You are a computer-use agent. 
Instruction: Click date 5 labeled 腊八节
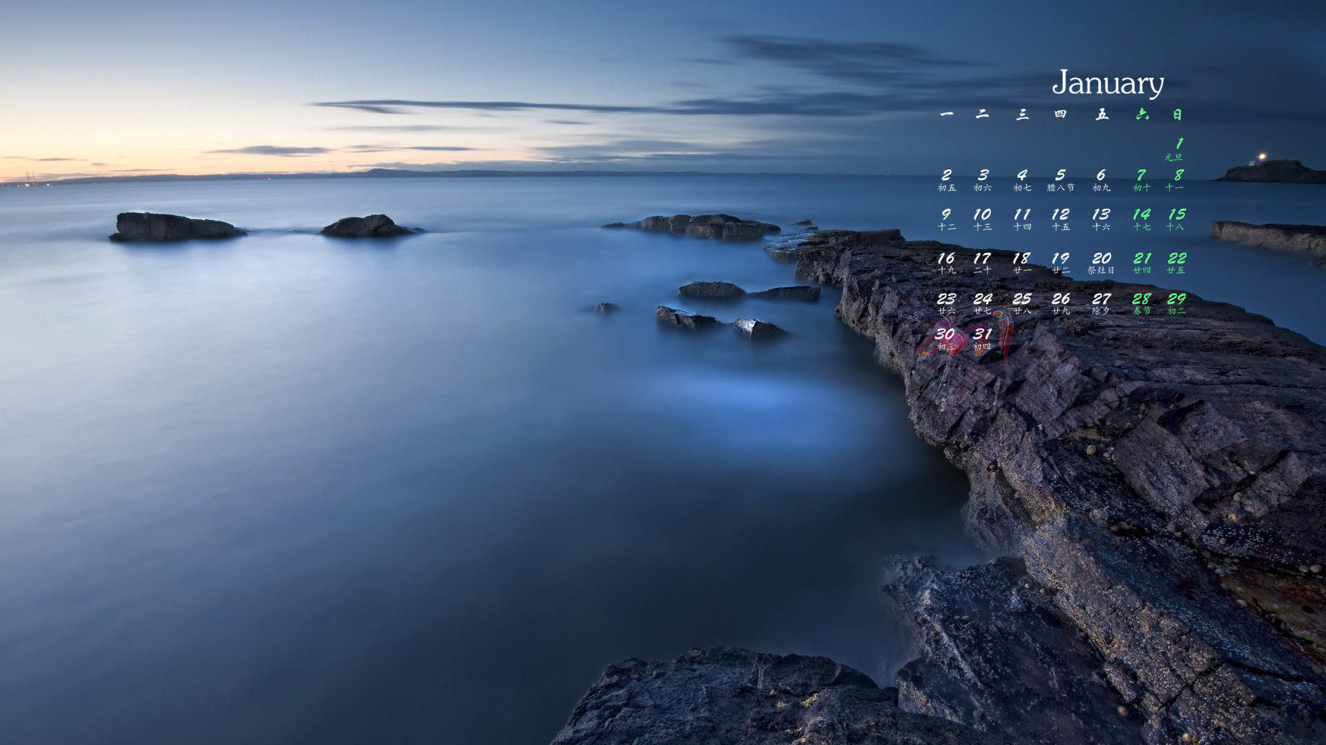1061,180
